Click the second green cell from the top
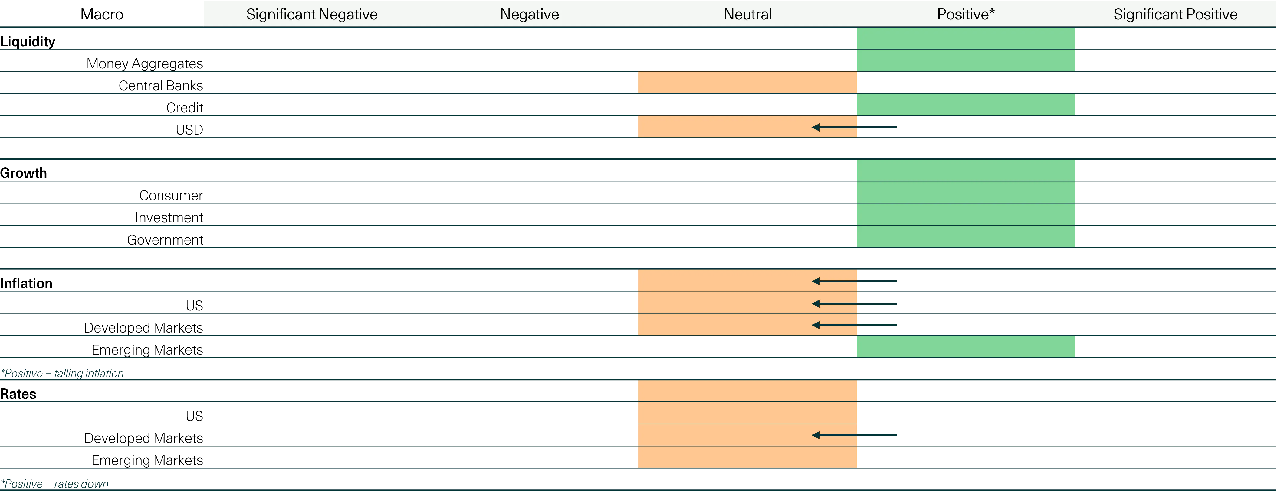This screenshot has width=1277, height=497. [x=966, y=60]
